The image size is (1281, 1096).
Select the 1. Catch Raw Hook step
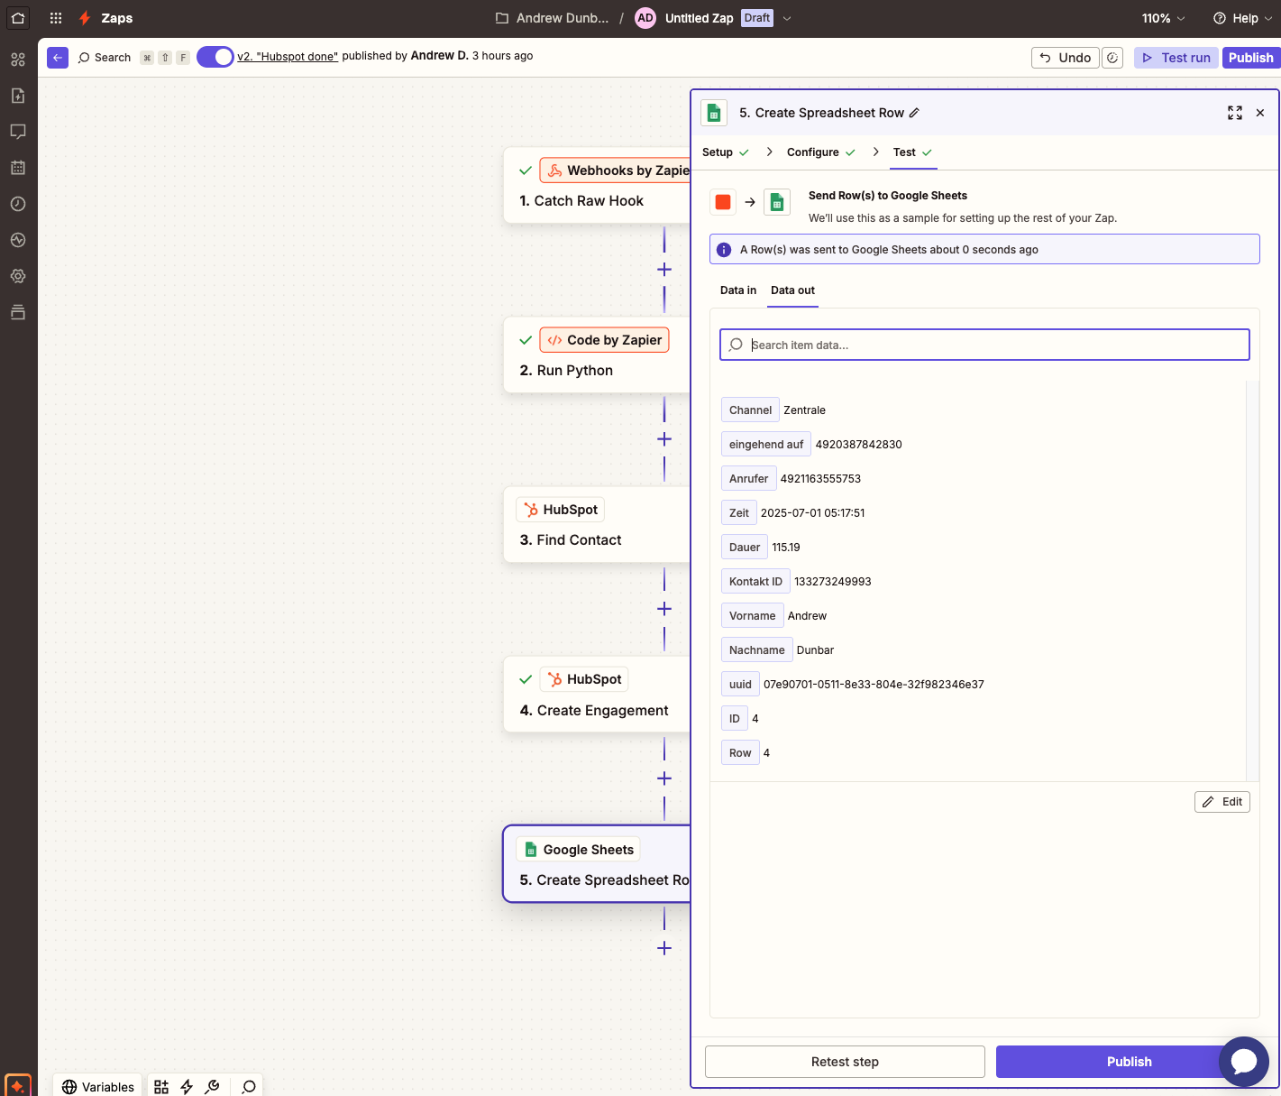tap(597, 185)
